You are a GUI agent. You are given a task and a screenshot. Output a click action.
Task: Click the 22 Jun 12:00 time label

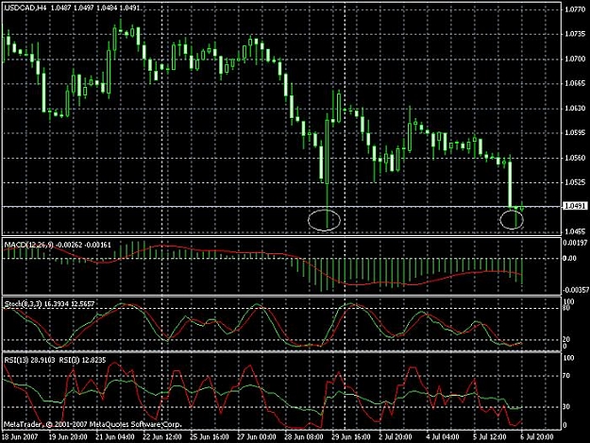(162, 437)
